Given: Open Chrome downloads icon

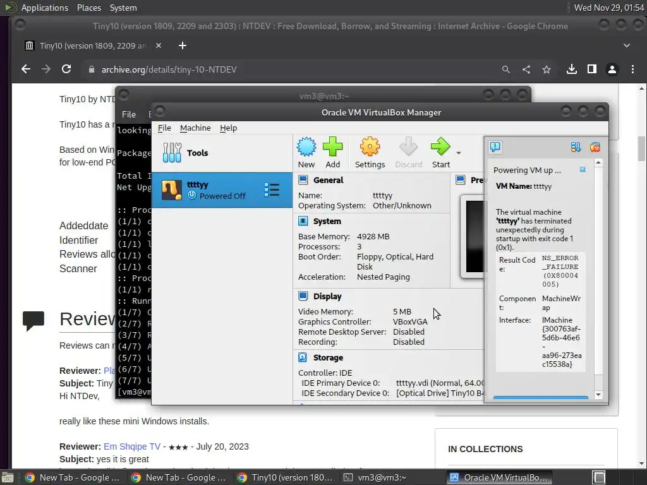Looking at the screenshot, I should 571,69.
